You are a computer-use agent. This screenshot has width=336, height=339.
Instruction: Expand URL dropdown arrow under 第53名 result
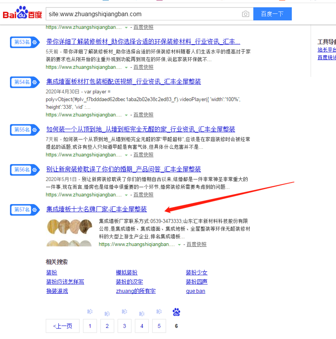pos(126,68)
